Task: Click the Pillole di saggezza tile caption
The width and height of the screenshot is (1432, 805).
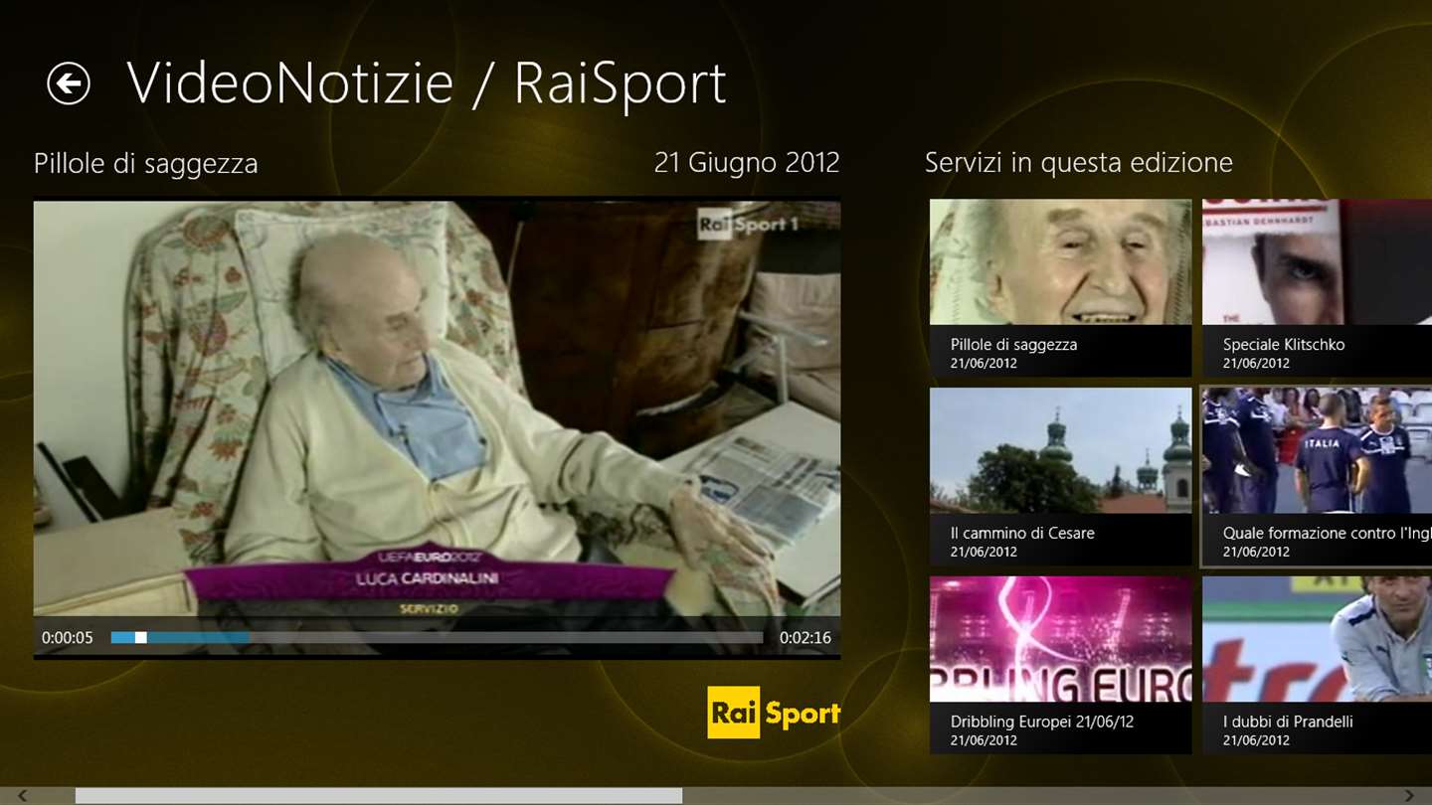Action: pyautogui.click(x=1013, y=345)
